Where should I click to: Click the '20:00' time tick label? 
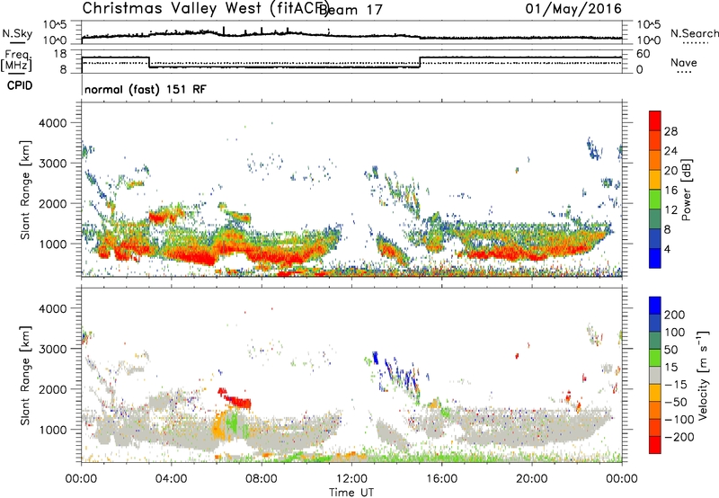point(531,479)
